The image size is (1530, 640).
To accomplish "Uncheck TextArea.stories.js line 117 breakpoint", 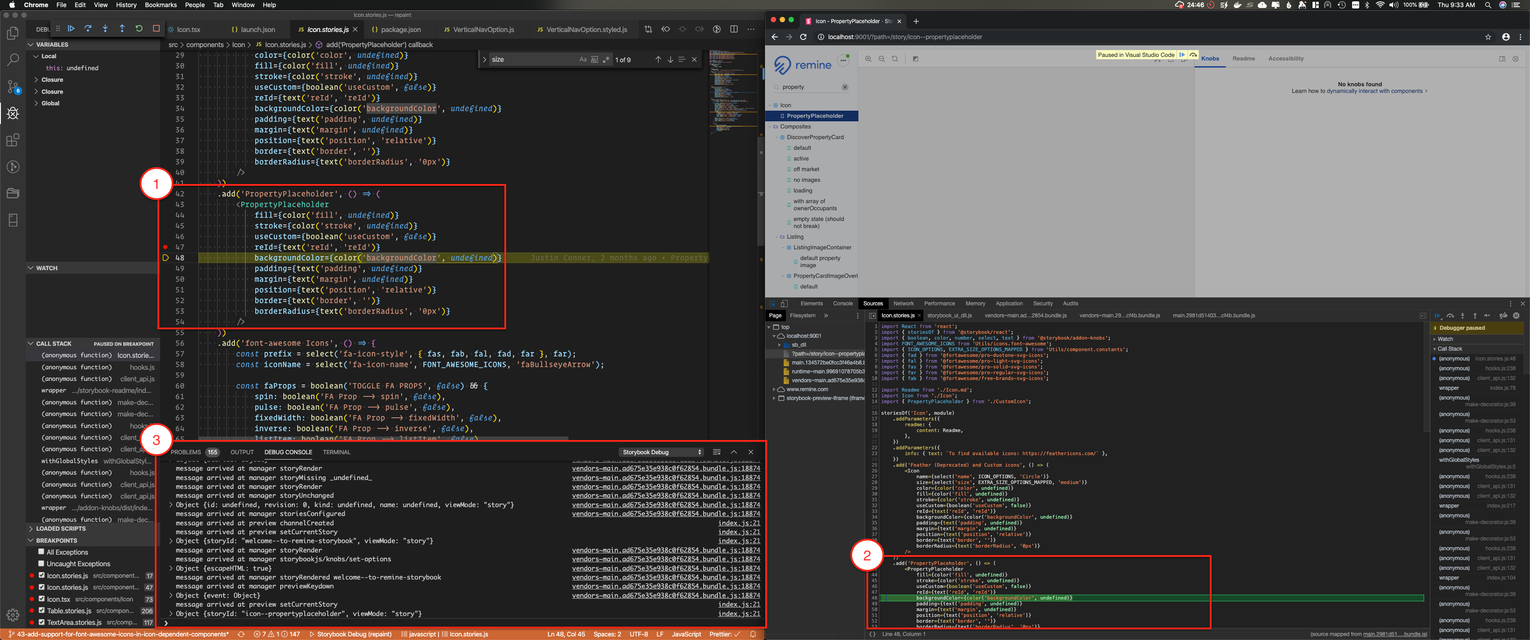I will point(41,622).
